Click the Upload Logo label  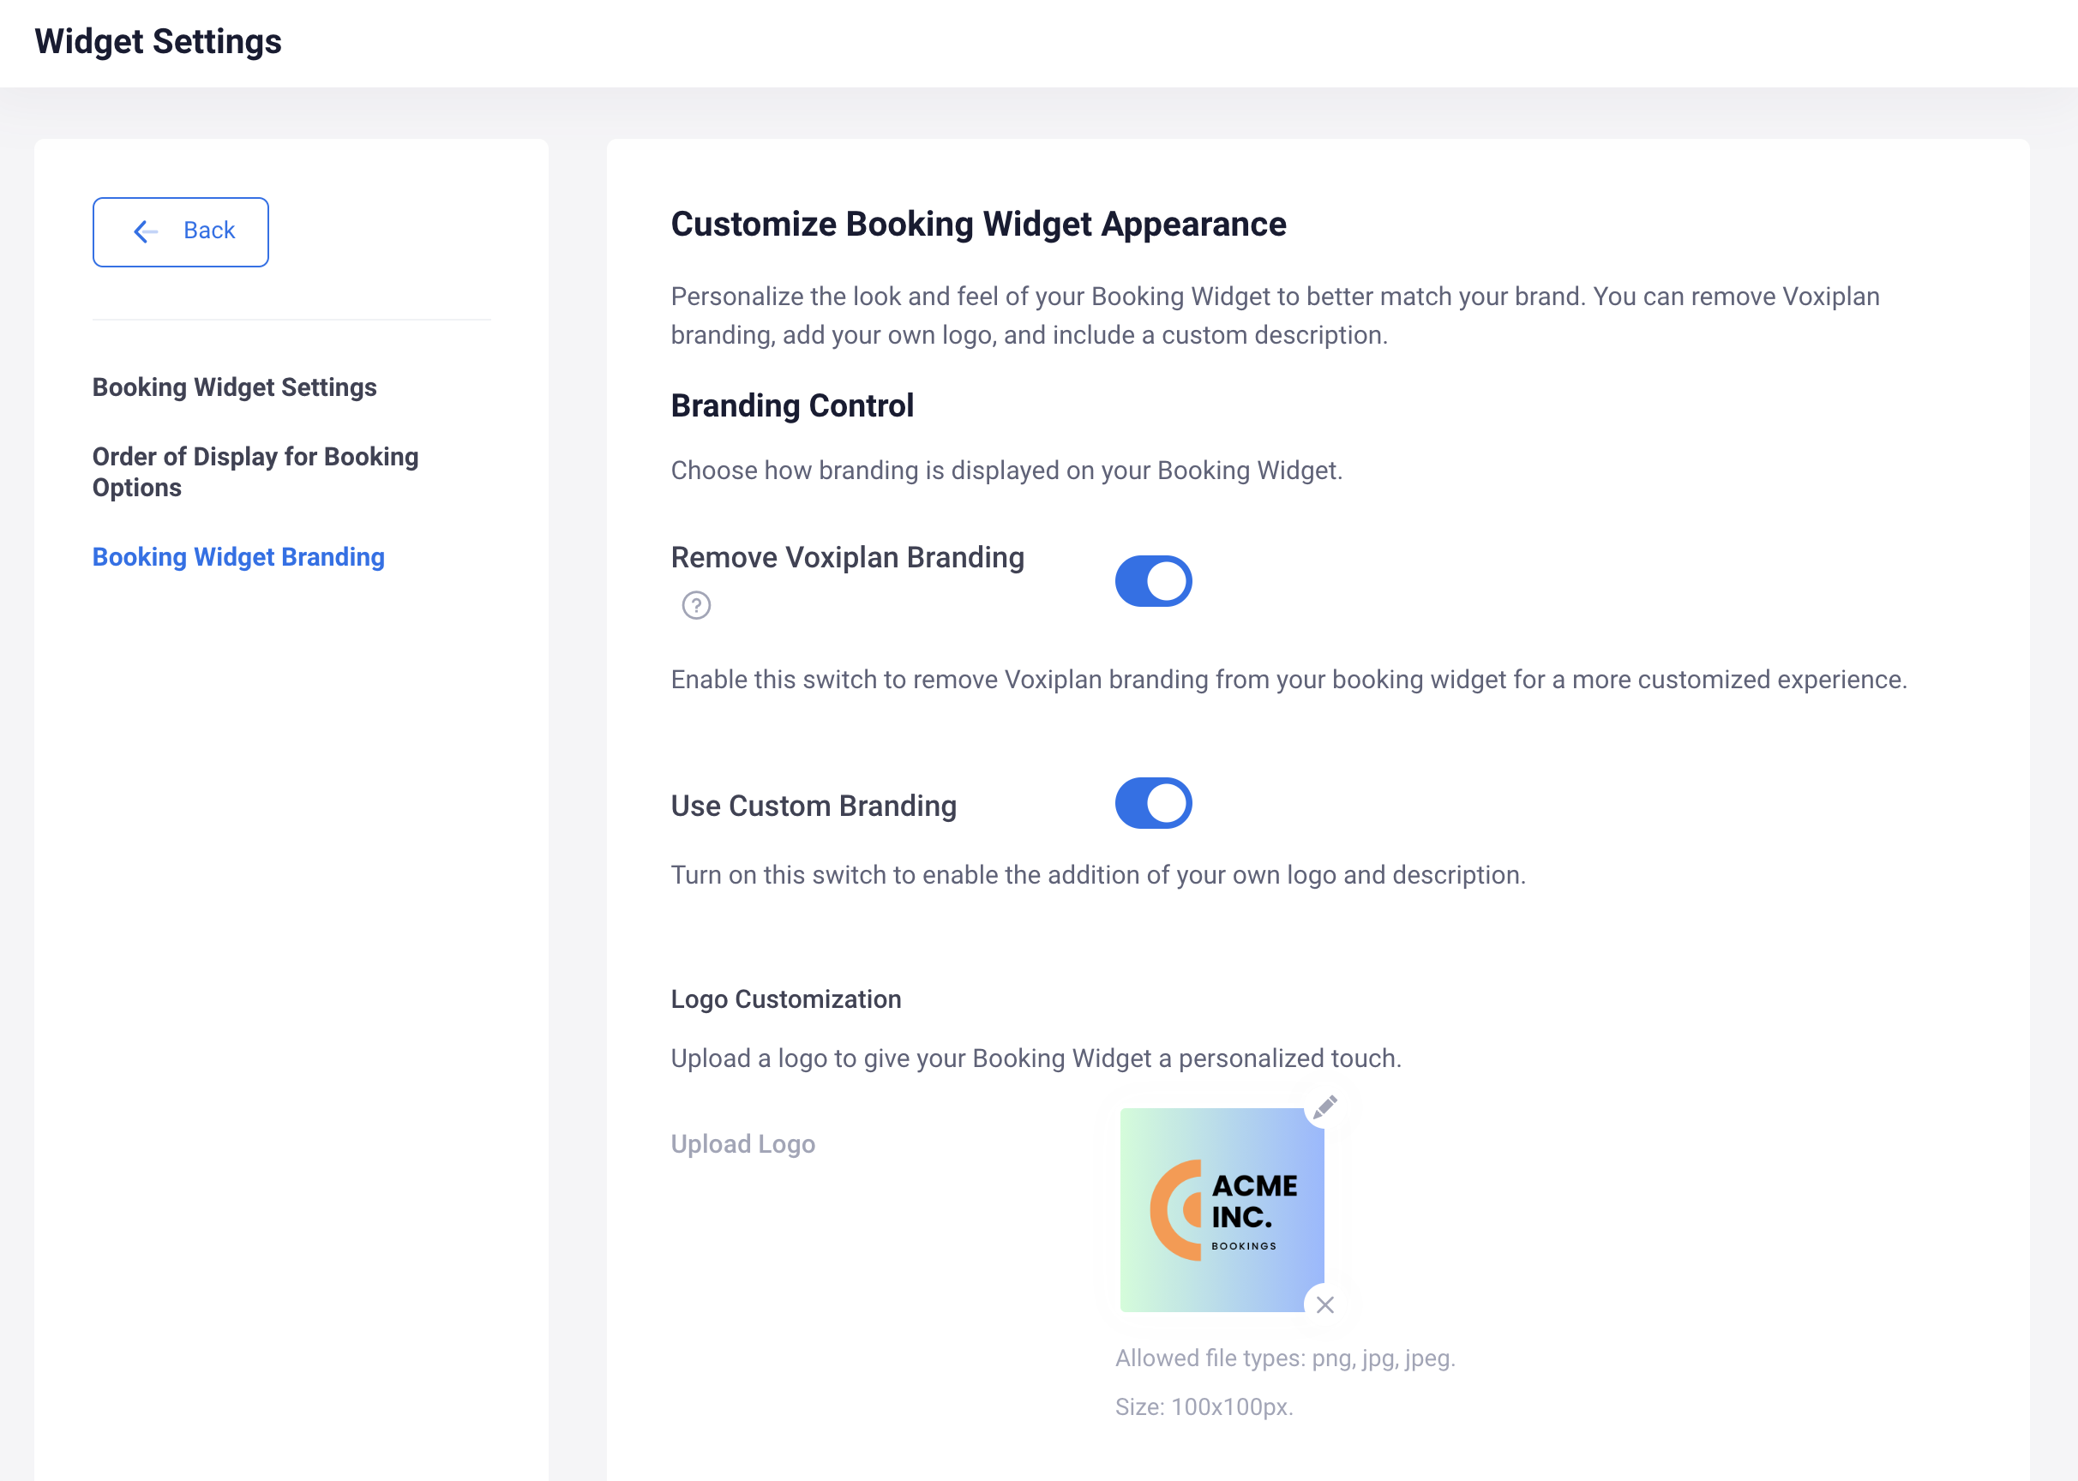click(742, 1143)
